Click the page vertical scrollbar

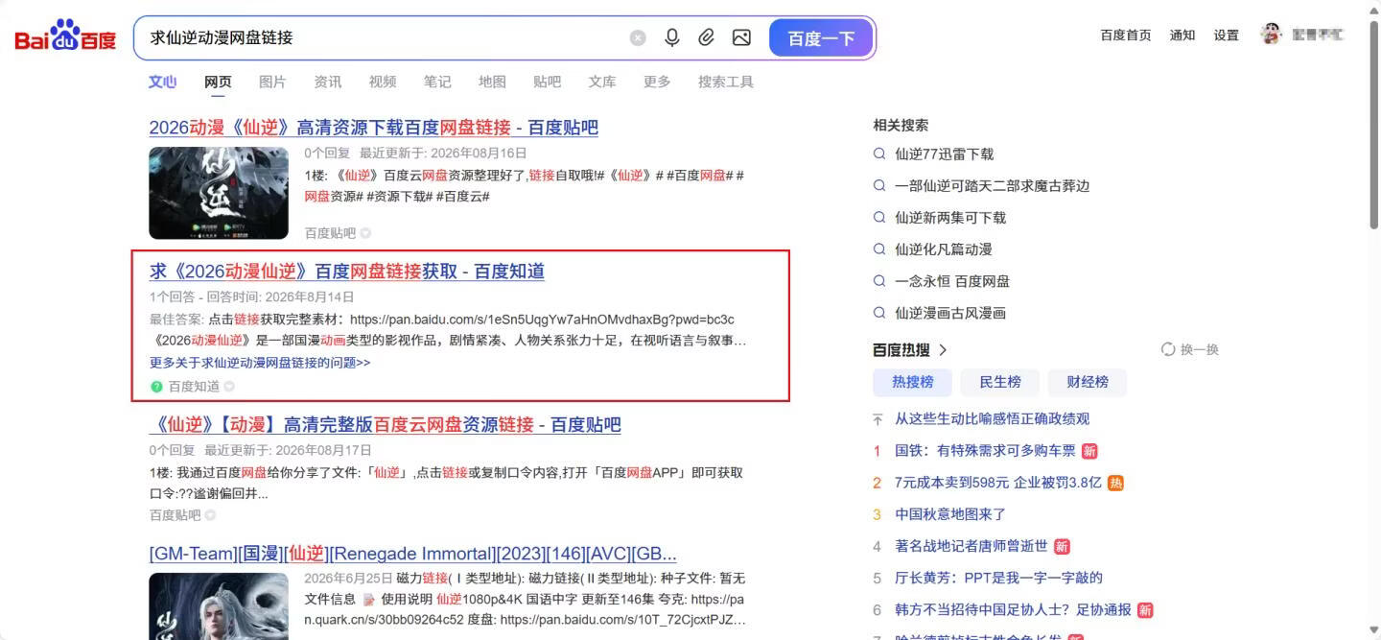1374,125
